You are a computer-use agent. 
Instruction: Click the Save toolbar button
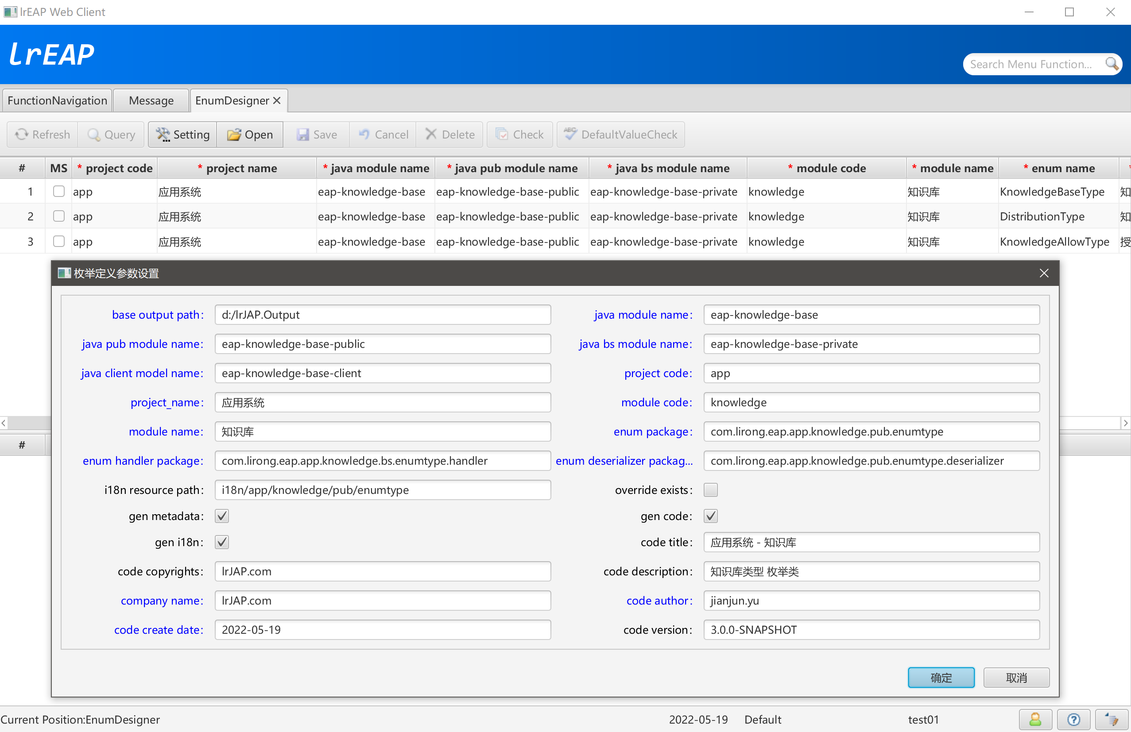pyautogui.click(x=317, y=135)
